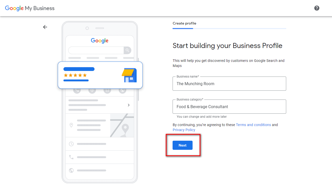This screenshot has height=194, width=332.
Task: Click the magnifier icon in phone mockup
Action: click(x=128, y=50)
